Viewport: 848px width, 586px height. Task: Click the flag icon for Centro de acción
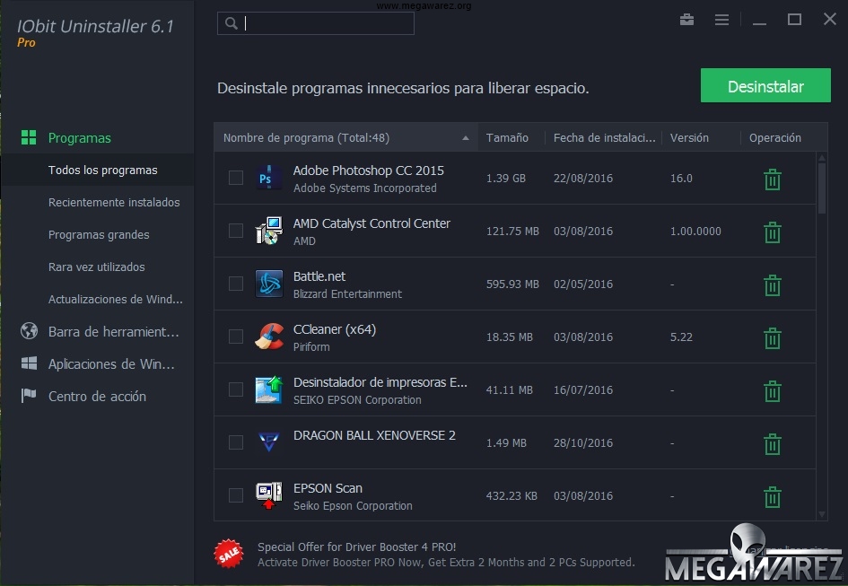pyautogui.click(x=29, y=395)
